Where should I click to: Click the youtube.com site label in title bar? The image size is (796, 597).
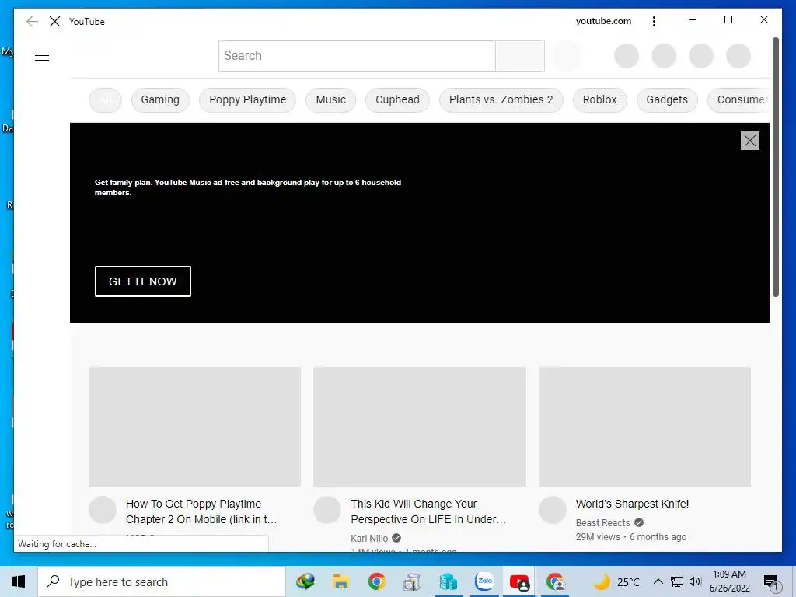603,21
